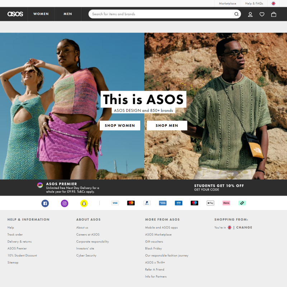Open the shopping bag icon
The image size is (287, 287).
(x=274, y=14)
